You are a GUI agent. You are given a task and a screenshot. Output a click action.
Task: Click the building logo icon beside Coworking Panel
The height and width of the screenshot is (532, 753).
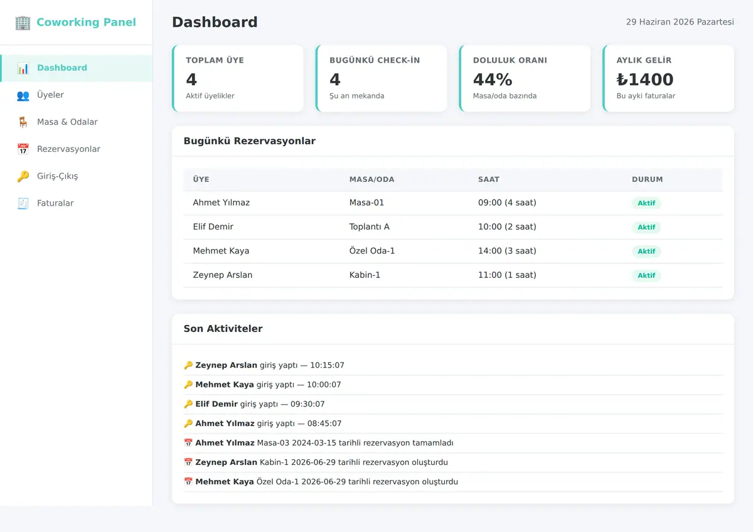click(23, 23)
